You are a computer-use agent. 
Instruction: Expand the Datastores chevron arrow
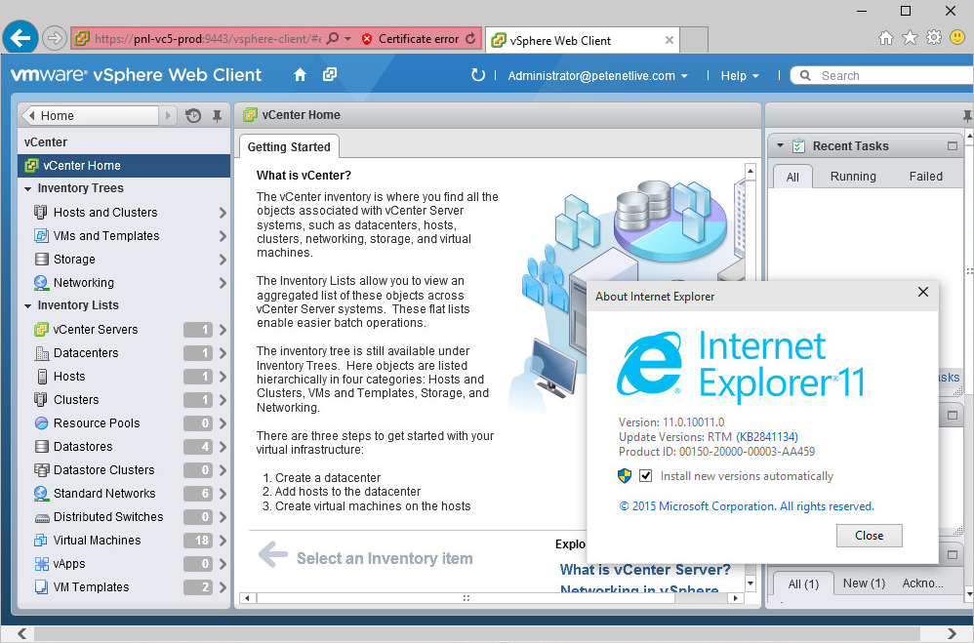223,447
